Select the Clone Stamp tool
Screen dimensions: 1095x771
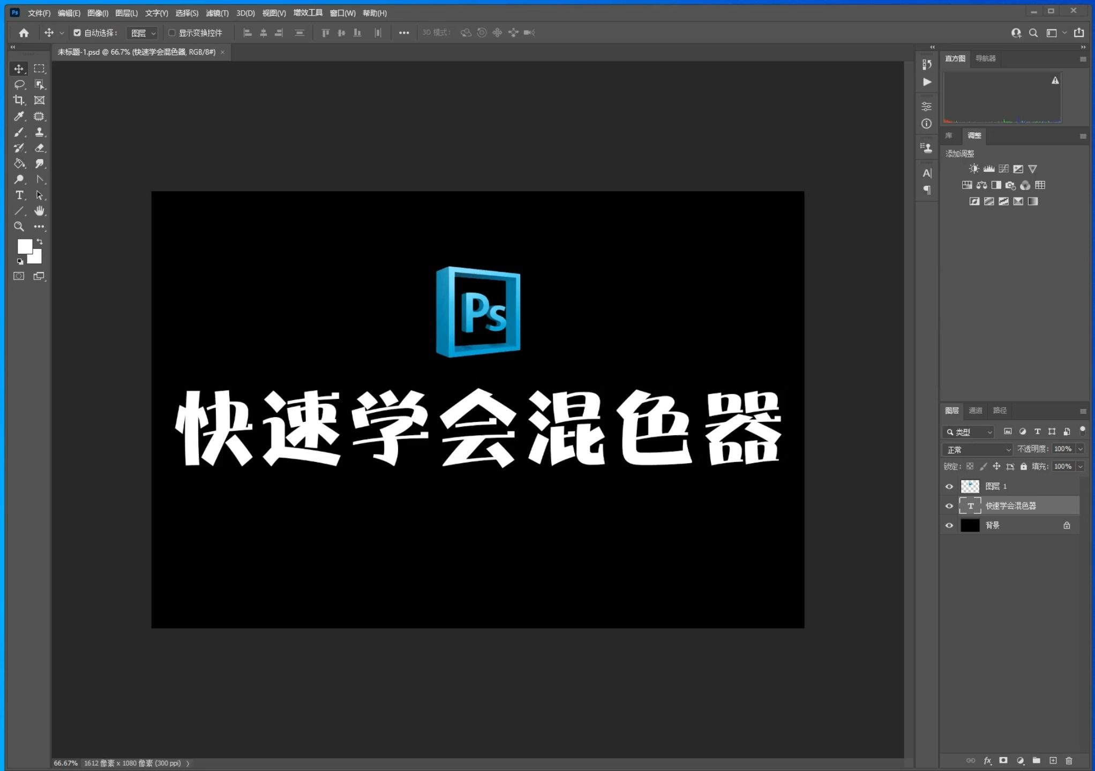tap(39, 132)
